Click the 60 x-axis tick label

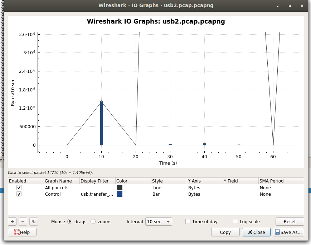[273, 157]
